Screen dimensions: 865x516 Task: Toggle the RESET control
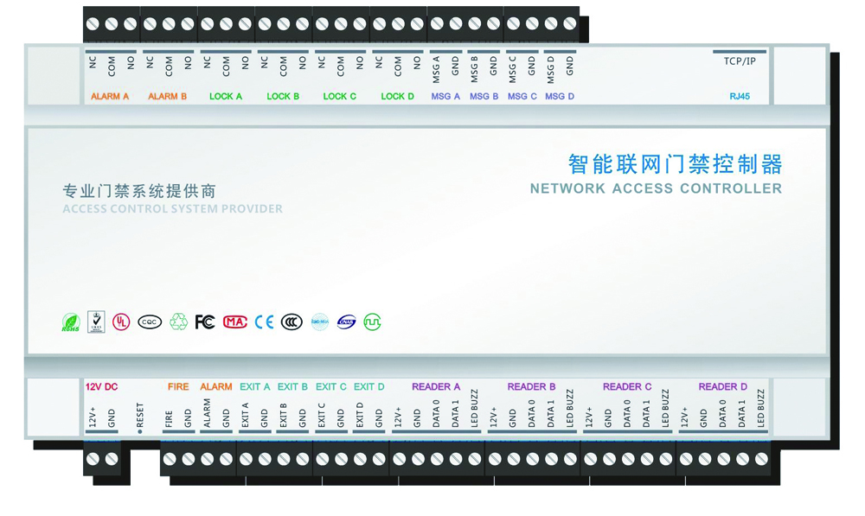pyautogui.click(x=138, y=415)
